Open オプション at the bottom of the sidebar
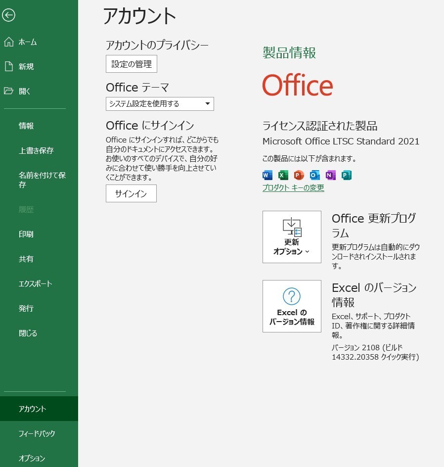444x467 pixels. 31,459
